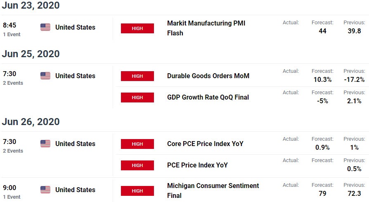Select the Jun 26, 2020 date heading

point(31,121)
